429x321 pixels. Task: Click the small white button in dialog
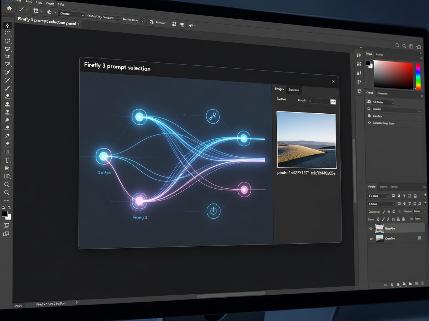333,102
